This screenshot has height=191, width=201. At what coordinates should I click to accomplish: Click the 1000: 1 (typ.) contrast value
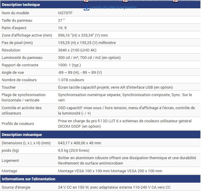tap(69, 65)
